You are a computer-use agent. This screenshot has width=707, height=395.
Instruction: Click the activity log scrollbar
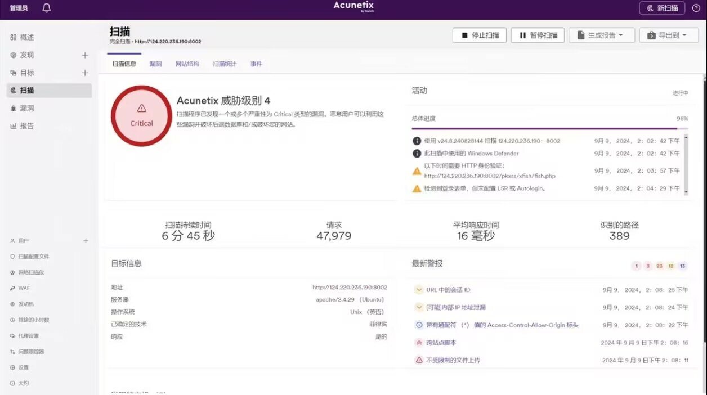click(686, 165)
